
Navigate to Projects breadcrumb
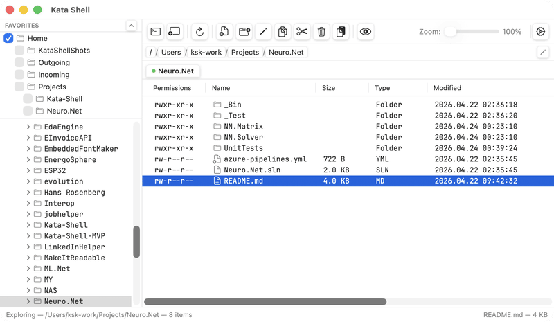click(245, 53)
